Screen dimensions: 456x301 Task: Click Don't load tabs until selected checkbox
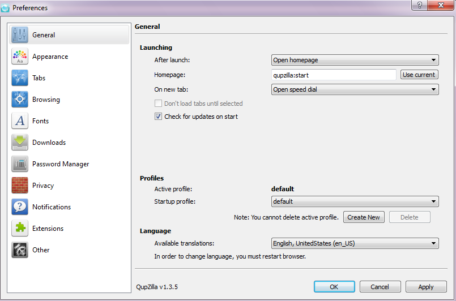158,104
